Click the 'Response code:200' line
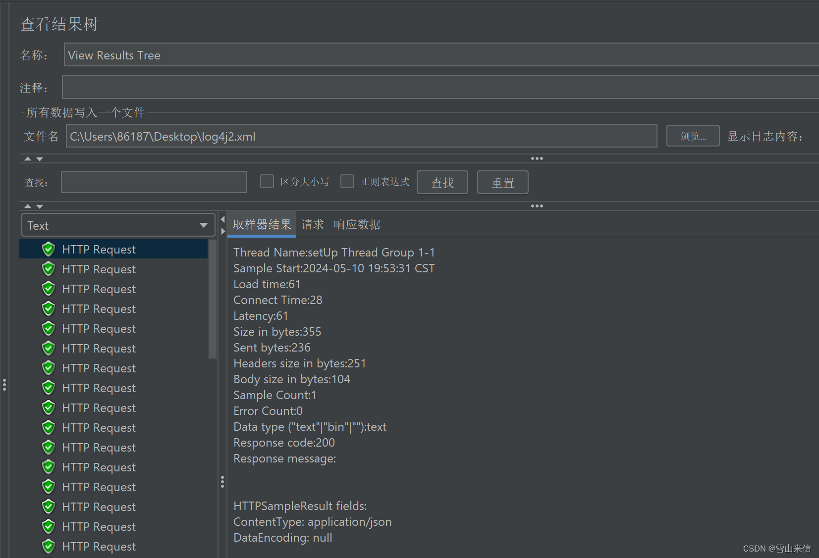Image resolution: width=819 pixels, height=558 pixels. 284,443
